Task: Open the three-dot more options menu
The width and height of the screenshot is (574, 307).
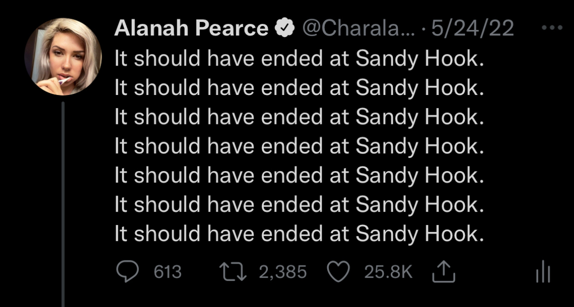Action: 552,28
